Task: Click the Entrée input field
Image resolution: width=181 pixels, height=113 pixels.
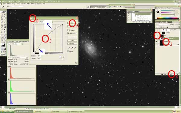Action: point(39,56)
